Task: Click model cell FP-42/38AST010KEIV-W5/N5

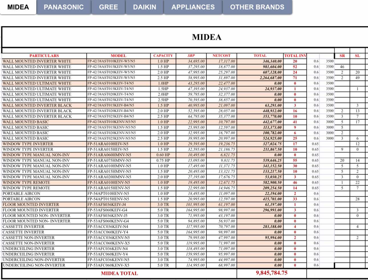Action: [118, 61]
